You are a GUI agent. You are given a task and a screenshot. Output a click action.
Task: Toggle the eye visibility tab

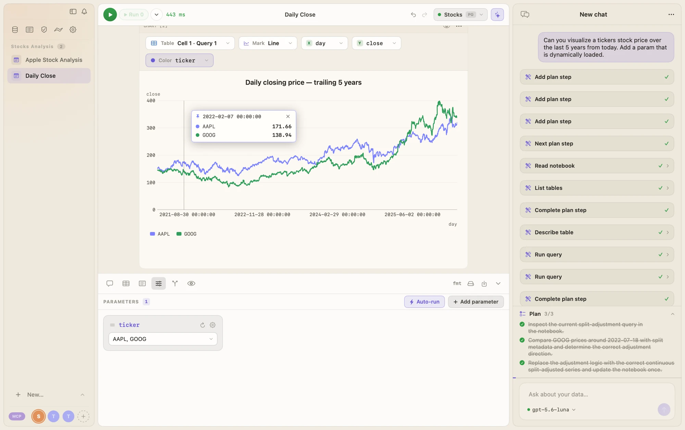click(x=191, y=283)
